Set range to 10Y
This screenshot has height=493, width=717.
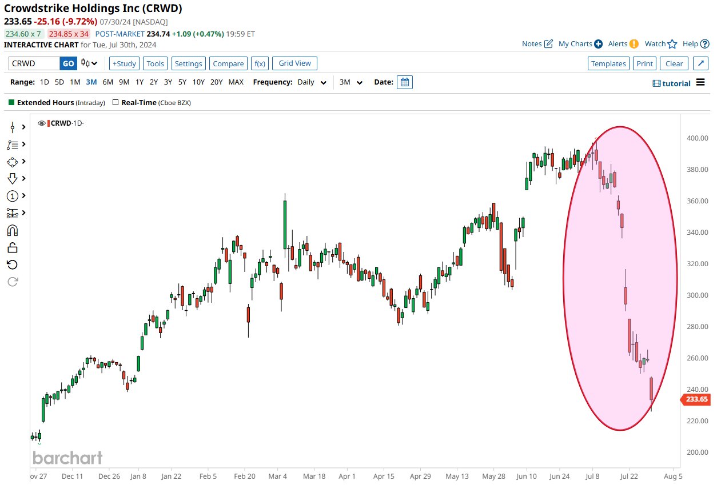tap(198, 82)
